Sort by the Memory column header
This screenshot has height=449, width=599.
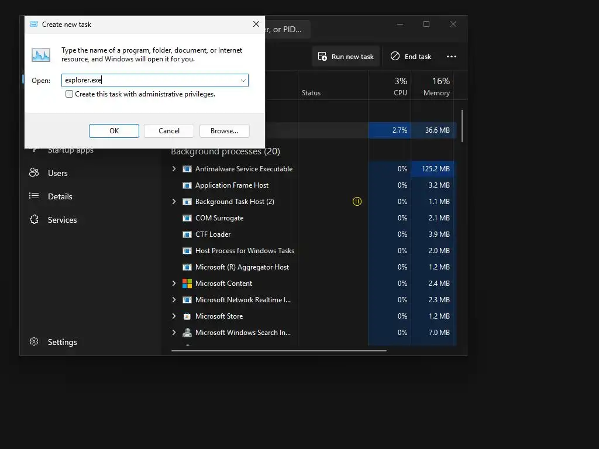432,86
